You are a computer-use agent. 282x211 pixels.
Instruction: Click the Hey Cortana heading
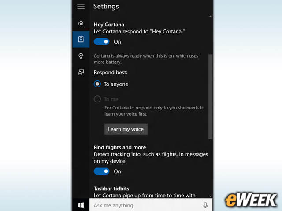point(109,25)
